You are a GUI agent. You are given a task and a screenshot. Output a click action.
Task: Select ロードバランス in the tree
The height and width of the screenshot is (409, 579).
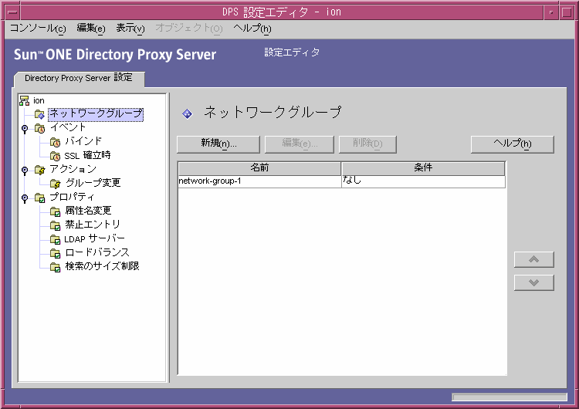click(x=97, y=252)
